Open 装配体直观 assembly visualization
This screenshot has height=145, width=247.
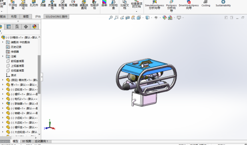tap(84, 4)
